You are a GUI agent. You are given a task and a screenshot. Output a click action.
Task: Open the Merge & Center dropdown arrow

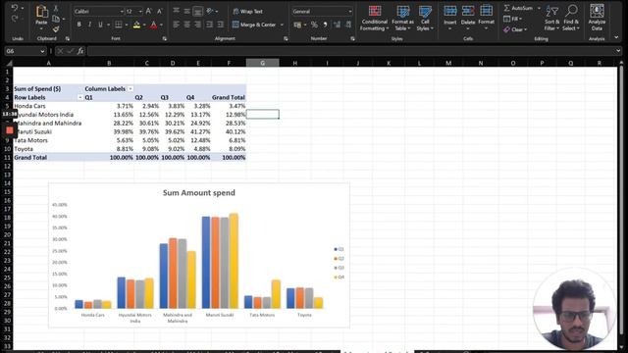282,25
